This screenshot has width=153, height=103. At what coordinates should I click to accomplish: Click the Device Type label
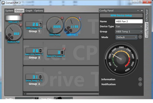(x=107, y=26)
